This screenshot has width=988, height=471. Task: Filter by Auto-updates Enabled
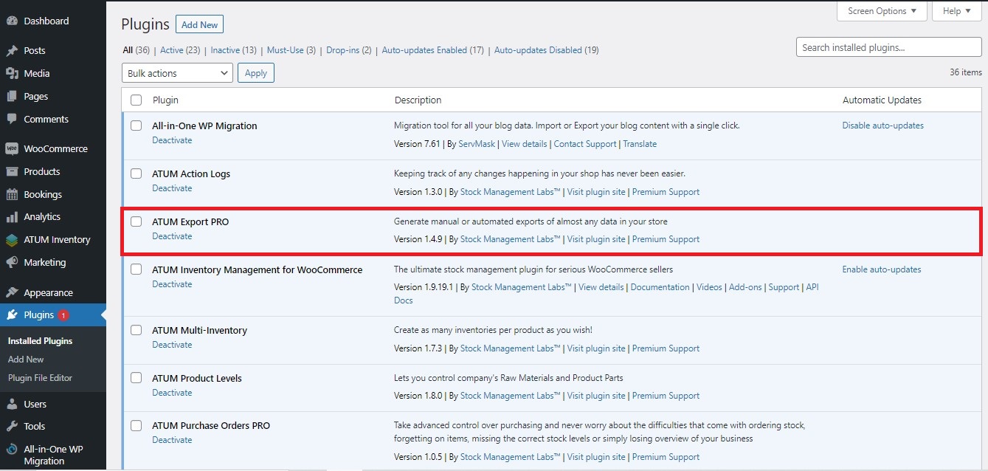coord(424,50)
